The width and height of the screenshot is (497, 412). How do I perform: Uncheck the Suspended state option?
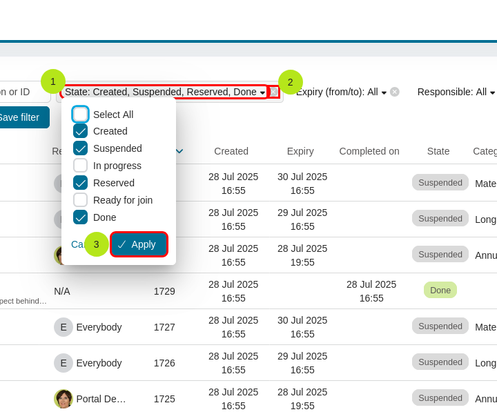[x=81, y=148]
